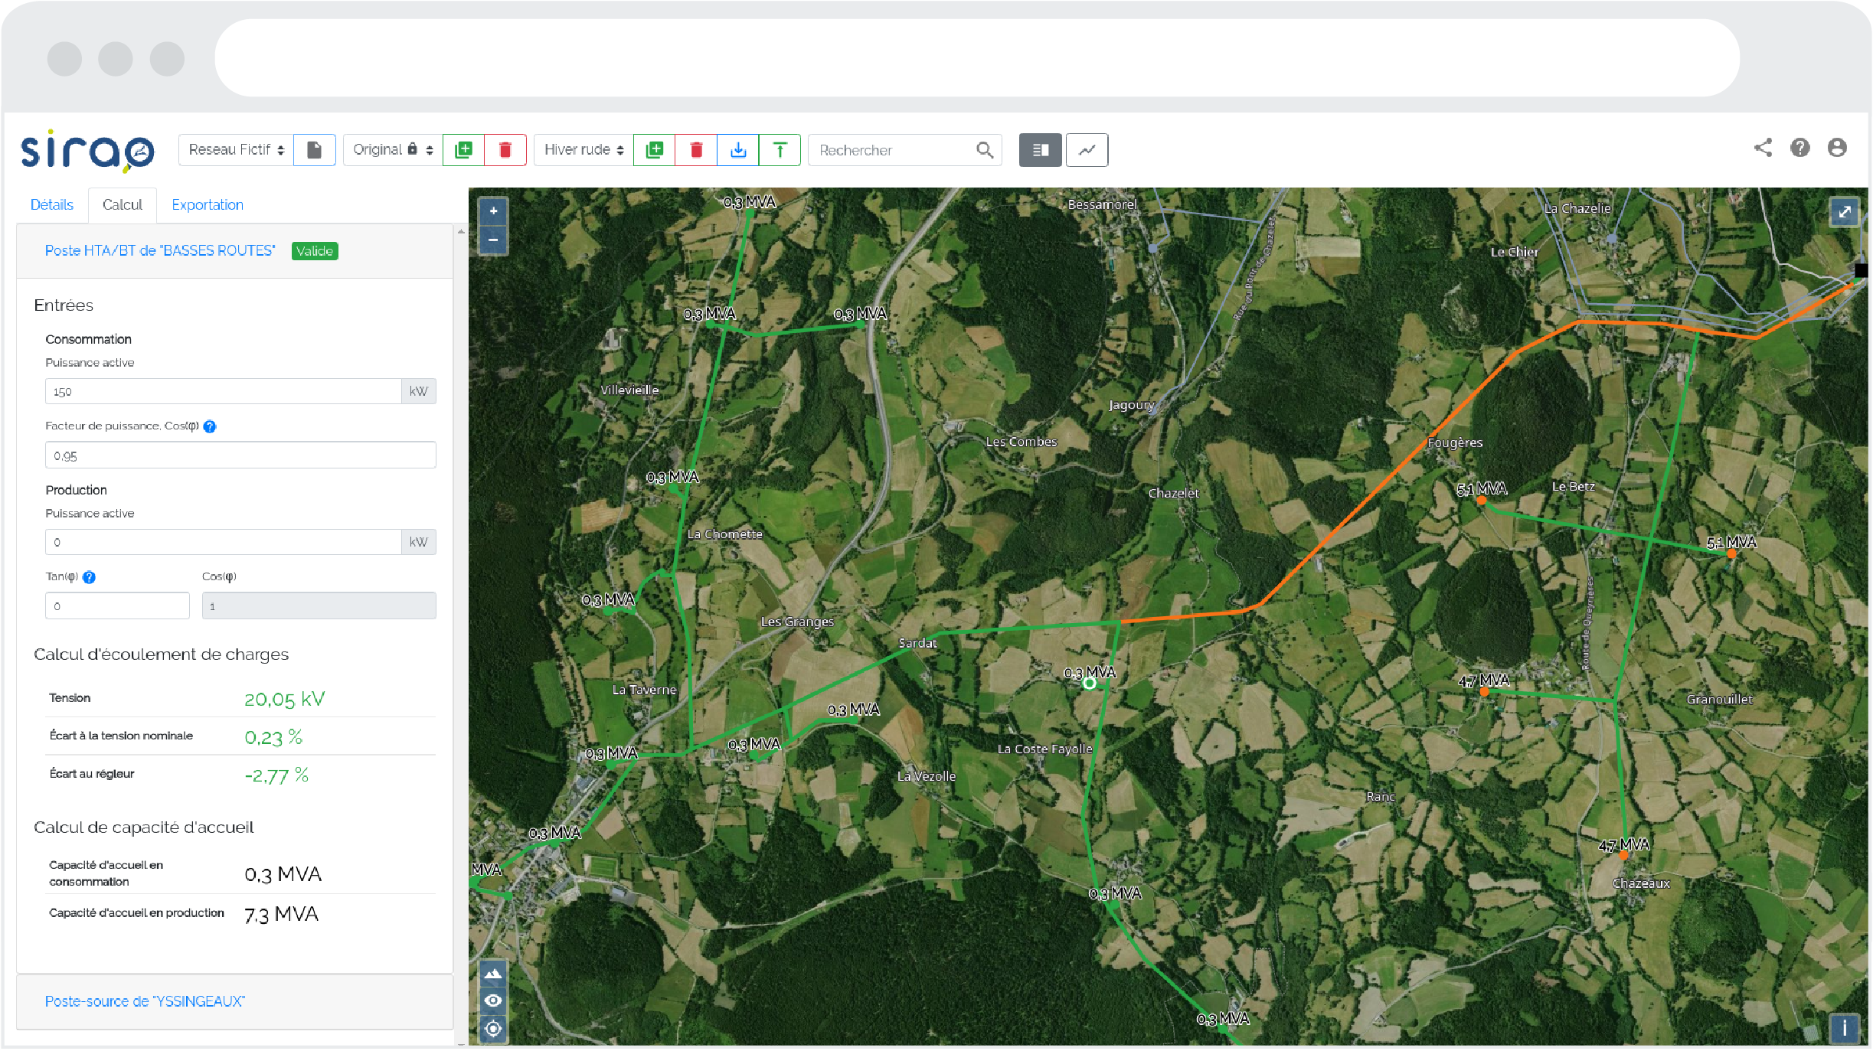
Task: Switch to the Exportation tab
Action: click(x=208, y=205)
